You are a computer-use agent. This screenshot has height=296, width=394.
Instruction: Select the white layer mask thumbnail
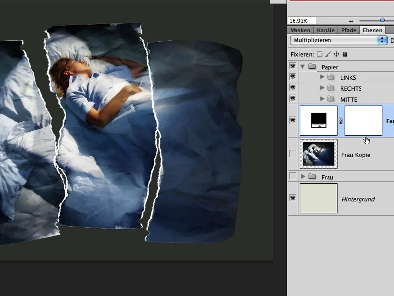click(363, 120)
